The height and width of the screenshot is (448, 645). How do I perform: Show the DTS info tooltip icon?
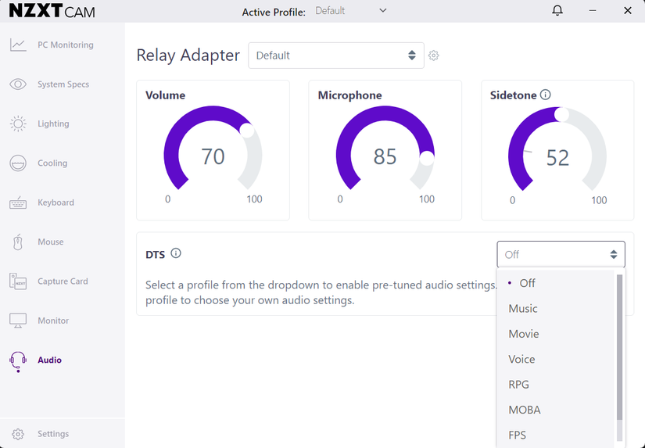click(x=176, y=253)
